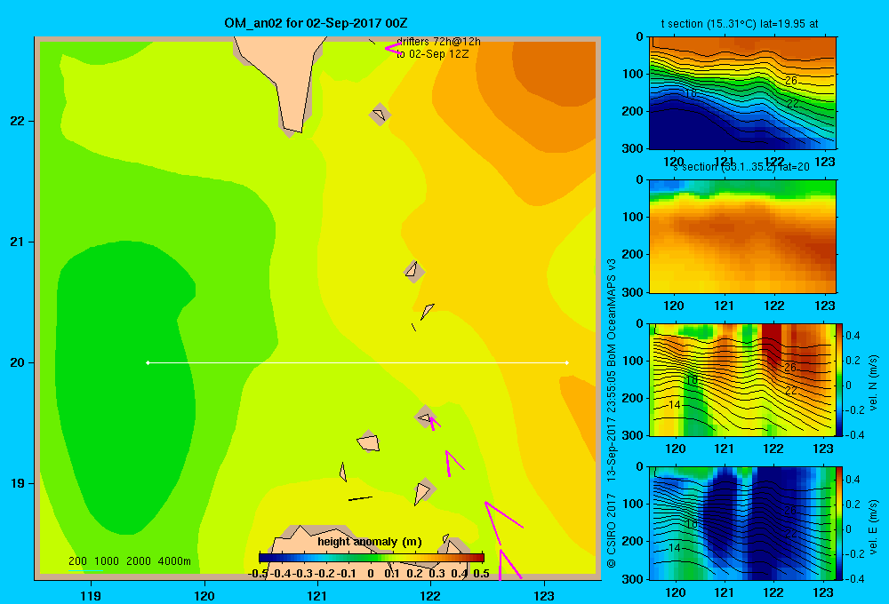Click the 'vel. N (m/s)' axis label

point(873,383)
